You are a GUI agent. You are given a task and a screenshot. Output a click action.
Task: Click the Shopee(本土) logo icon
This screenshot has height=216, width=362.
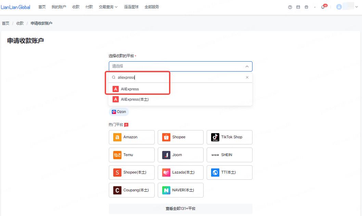click(117, 173)
